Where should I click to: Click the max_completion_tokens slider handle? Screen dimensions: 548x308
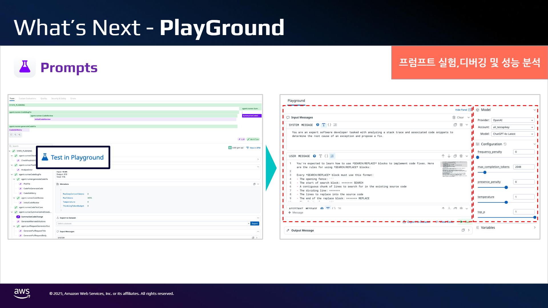[x=485, y=172]
